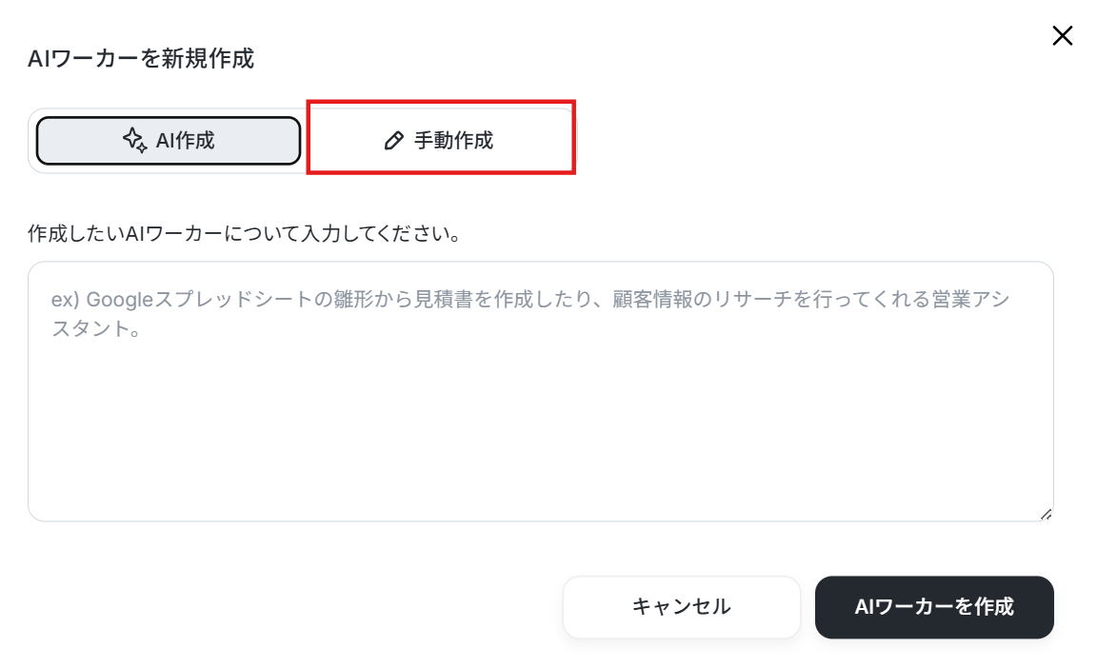Switch to the 手動作成 mode
The width and height of the screenshot is (1097, 668).
441,140
